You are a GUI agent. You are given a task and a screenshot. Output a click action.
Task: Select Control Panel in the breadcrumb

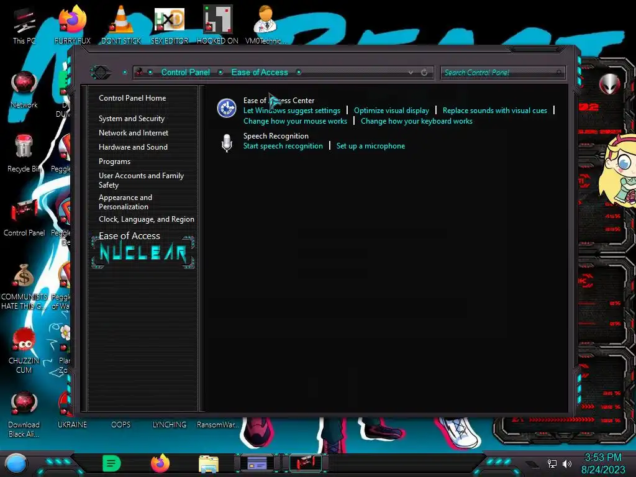185,72
